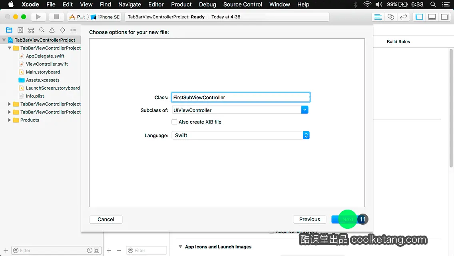Viewport: 454px width, 256px height.
Task: Open the Navigate menu
Action: point(129,4)
